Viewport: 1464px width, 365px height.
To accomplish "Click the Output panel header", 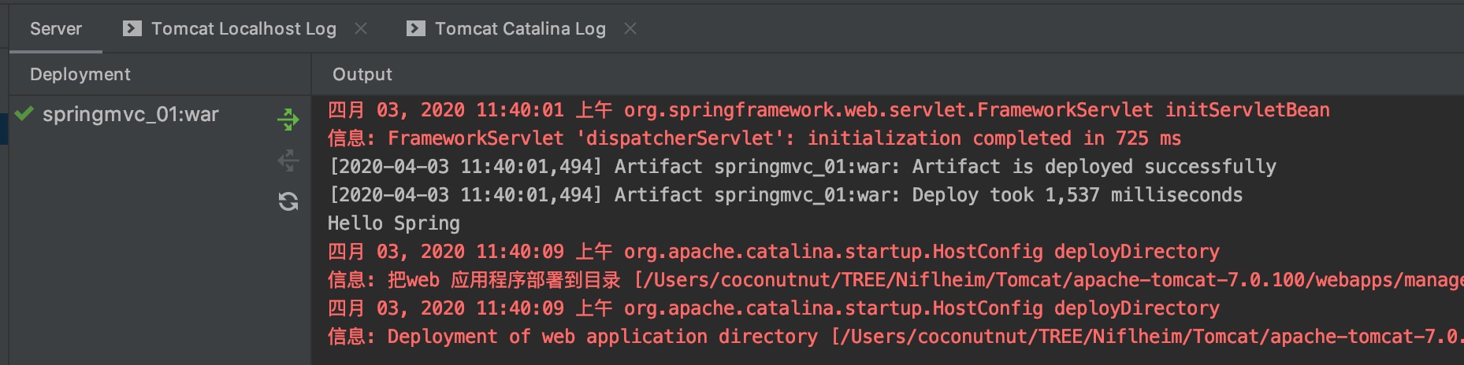I will [362, 75].
